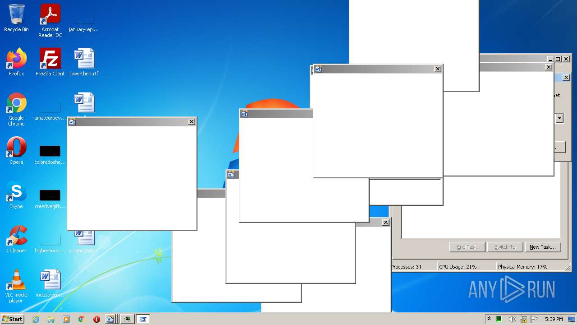Open Opera from the taskbar
The height and width of the screenshot is (325, 577).
(x=96, y=319)
